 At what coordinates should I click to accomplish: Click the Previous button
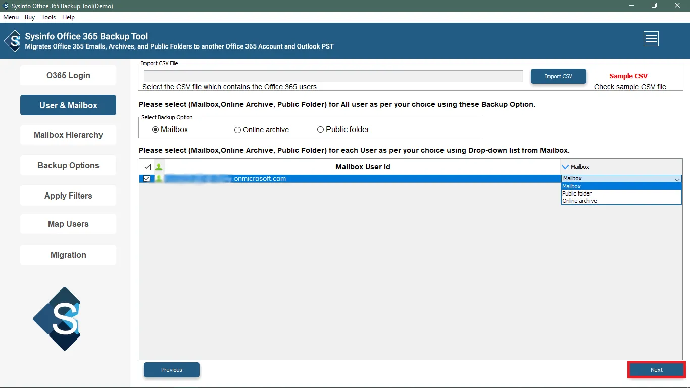tap(172, 370)
